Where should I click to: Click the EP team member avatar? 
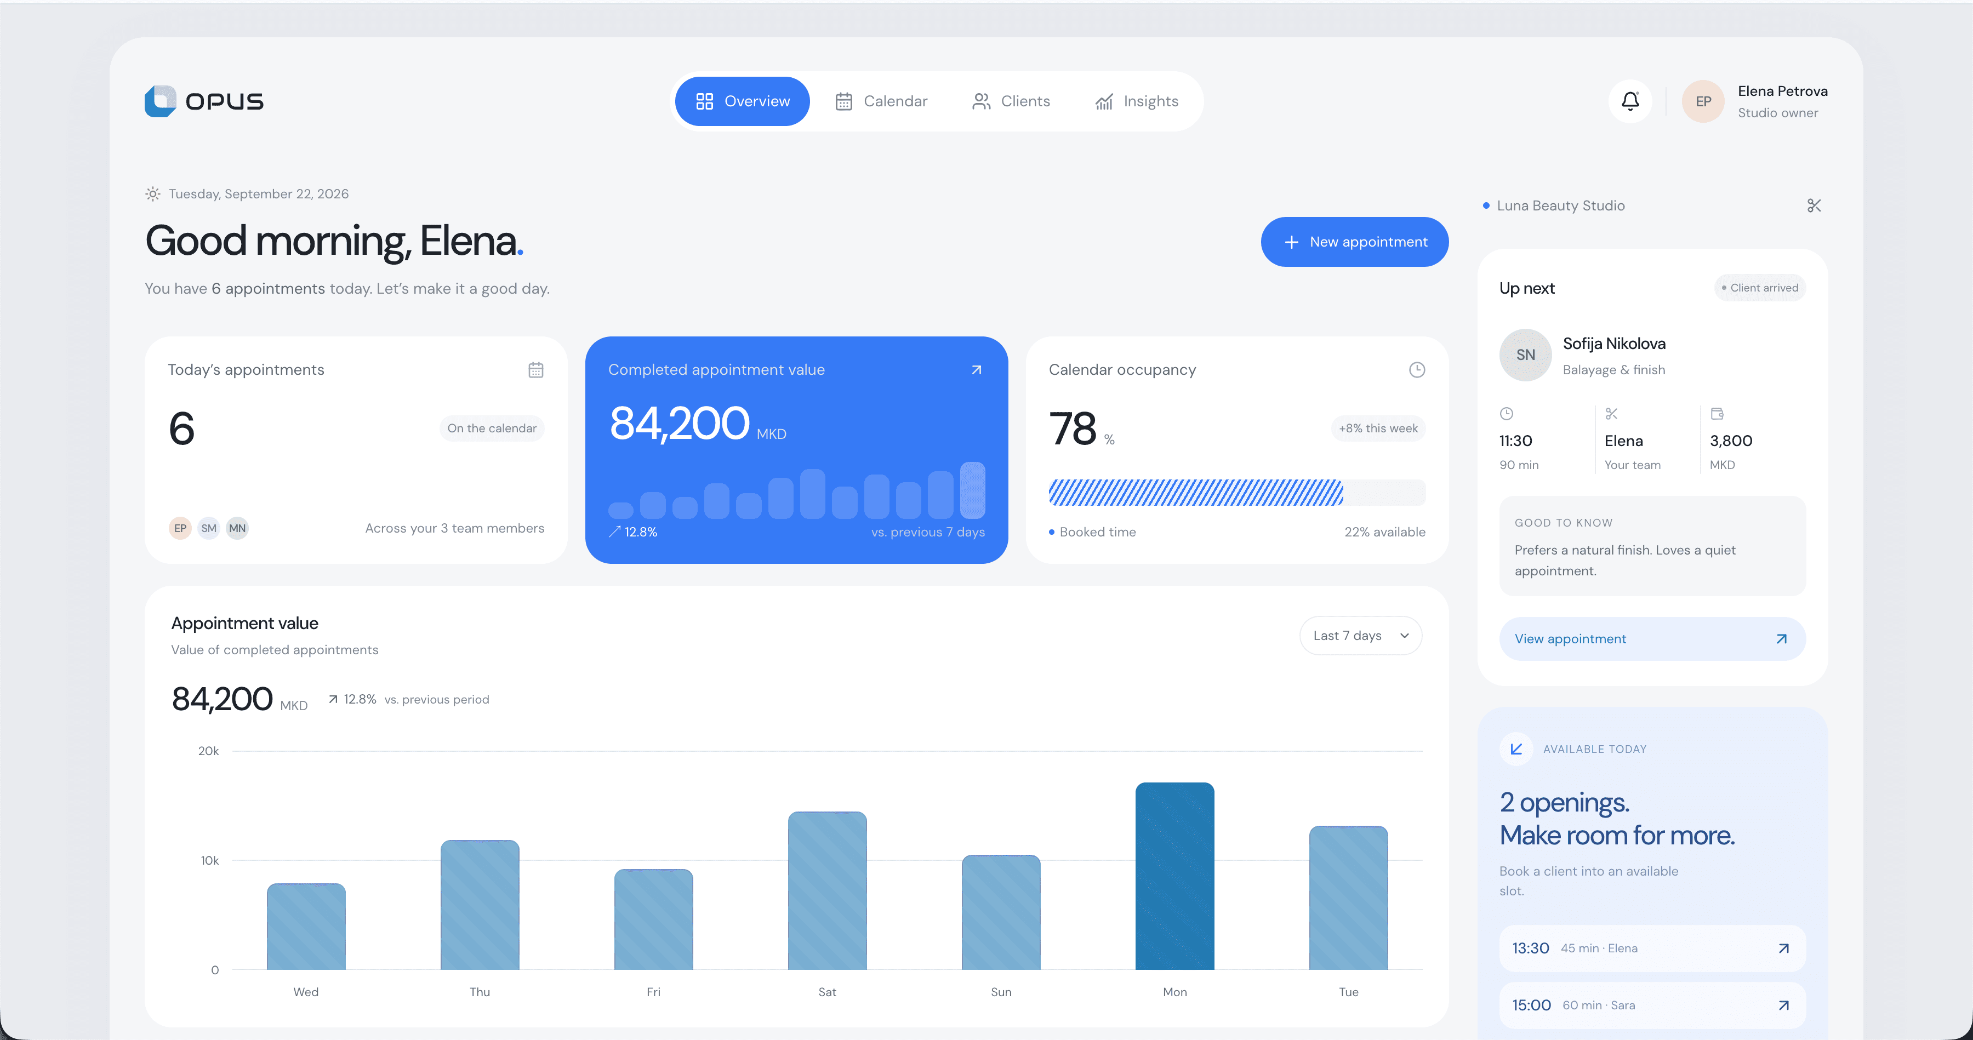(x=180, y=528)
